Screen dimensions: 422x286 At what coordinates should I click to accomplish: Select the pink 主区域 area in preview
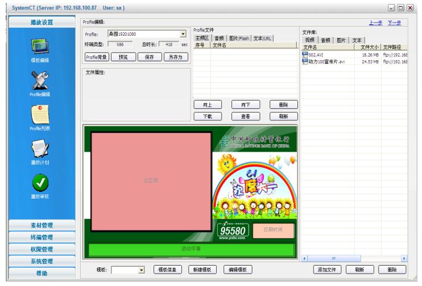click(151, 180)
